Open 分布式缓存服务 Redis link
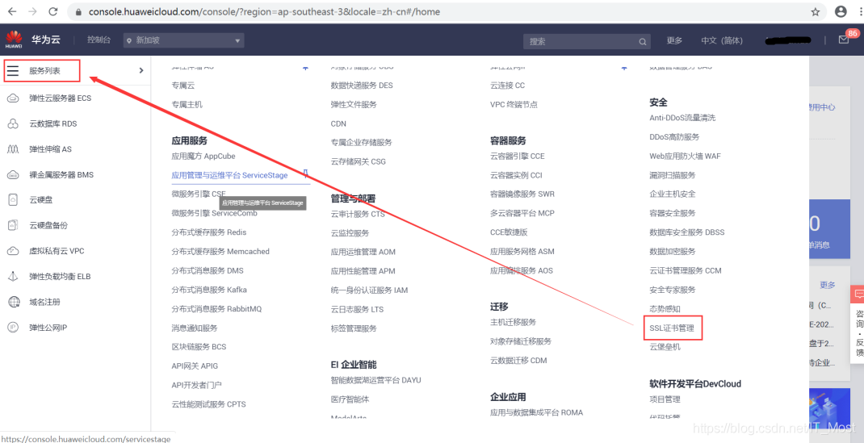The width and height of the screenshot is (864, 443). click(x=209, y=232)
